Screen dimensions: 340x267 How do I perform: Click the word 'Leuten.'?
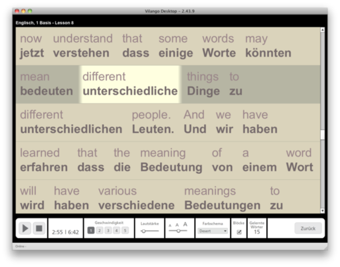pyautogui.click(x=153, y=129)
